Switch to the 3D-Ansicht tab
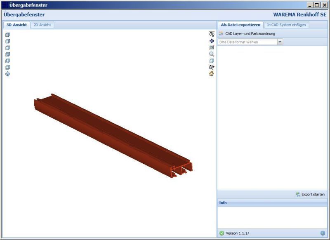Screen dimensions: 330x240 click(16, 25)
